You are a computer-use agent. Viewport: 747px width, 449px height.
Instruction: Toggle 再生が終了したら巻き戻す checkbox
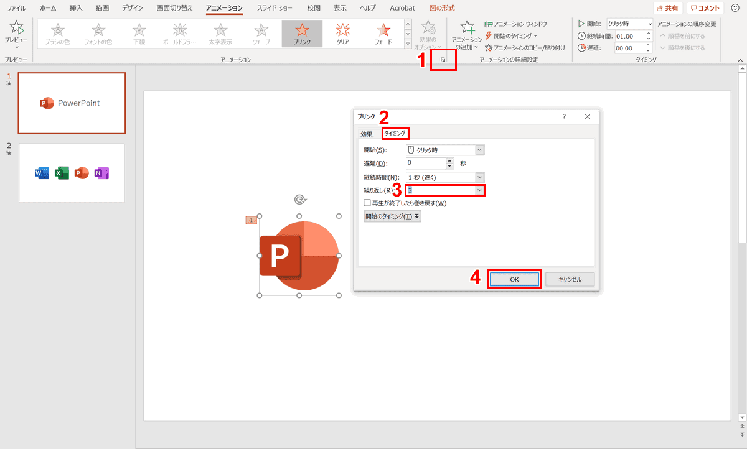pyautogui.click(x=367, y=203)
